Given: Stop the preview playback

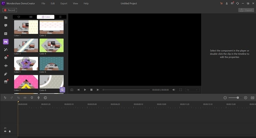Looking at the screenshot, I should pos(92,90).
